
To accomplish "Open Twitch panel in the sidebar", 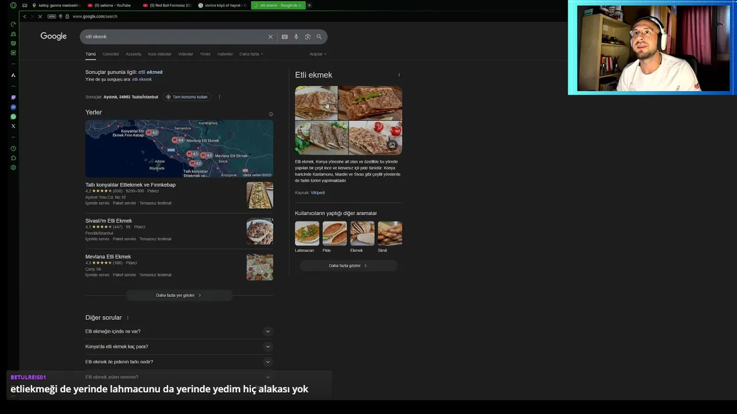I will click(x=13, y=97).
